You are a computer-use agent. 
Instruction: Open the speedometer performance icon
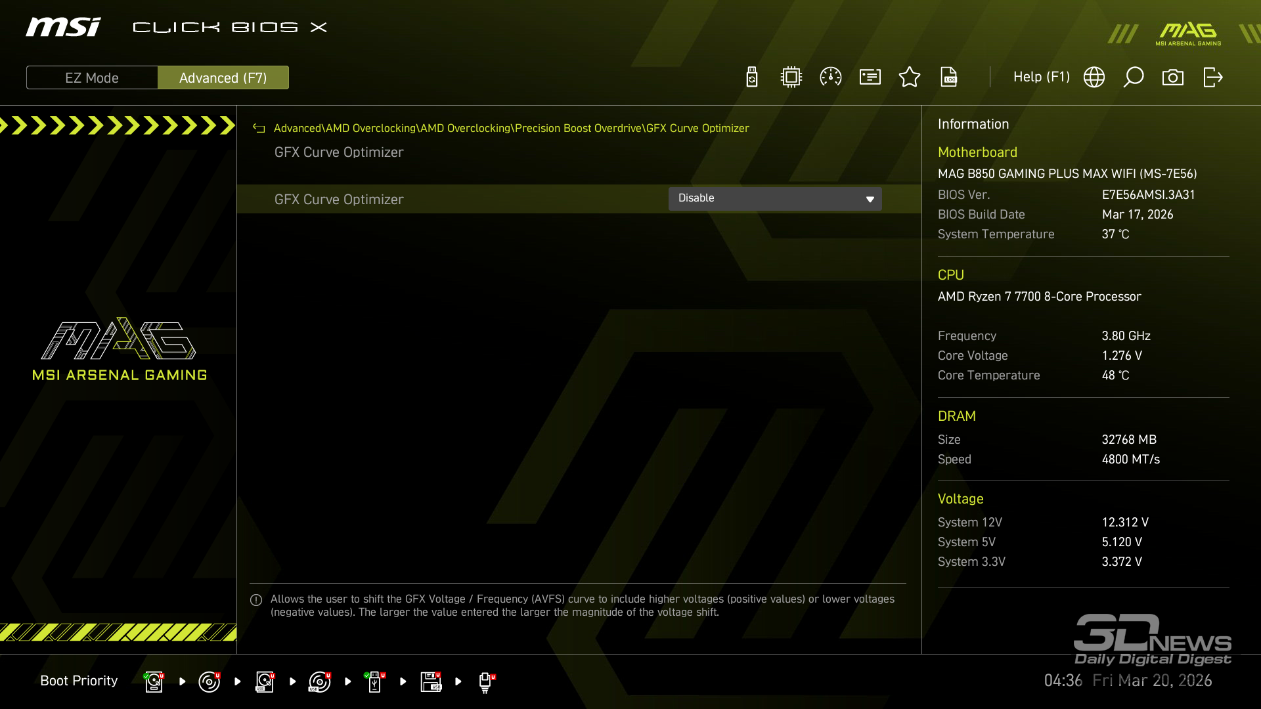(x=831, y=77)
